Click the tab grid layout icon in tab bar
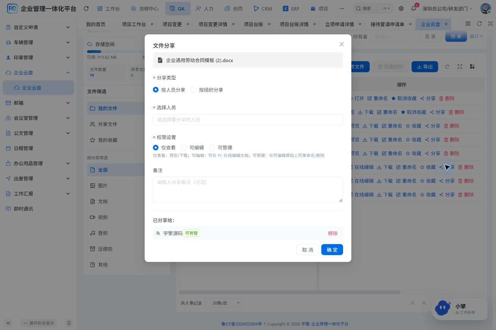The height and width of the screenshot is (330, 496). click(468, 24)
